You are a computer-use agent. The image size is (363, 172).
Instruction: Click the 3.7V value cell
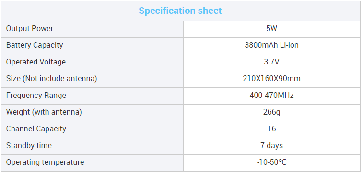272,63
